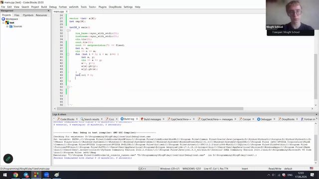Switch to the Projects tab

pos(6,15)
